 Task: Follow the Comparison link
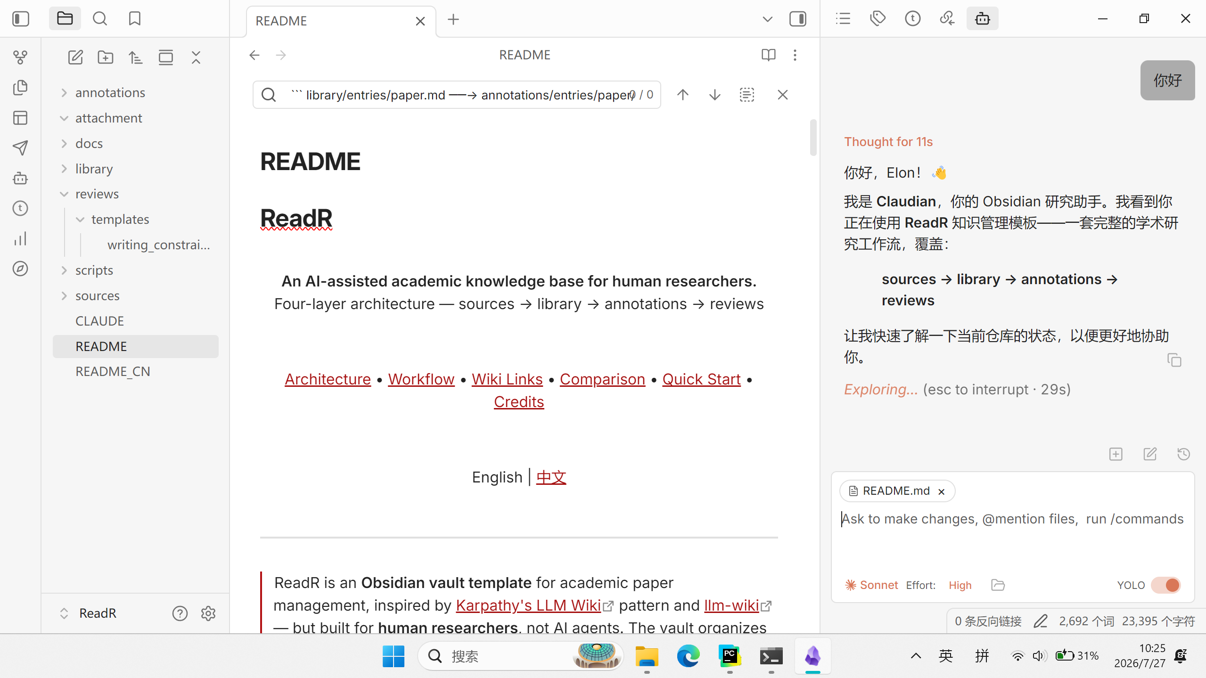pyautogui.click(x=602, y=379)
